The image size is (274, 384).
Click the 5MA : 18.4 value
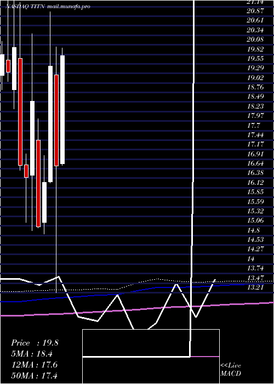tap(32, 354)
